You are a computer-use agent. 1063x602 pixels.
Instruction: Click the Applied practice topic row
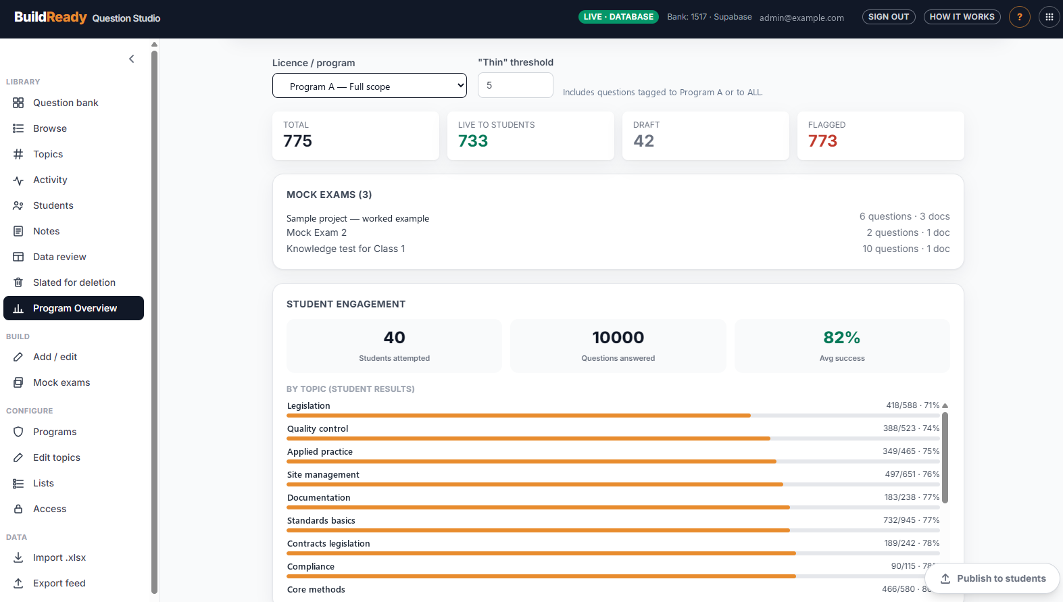click(613, 455)
